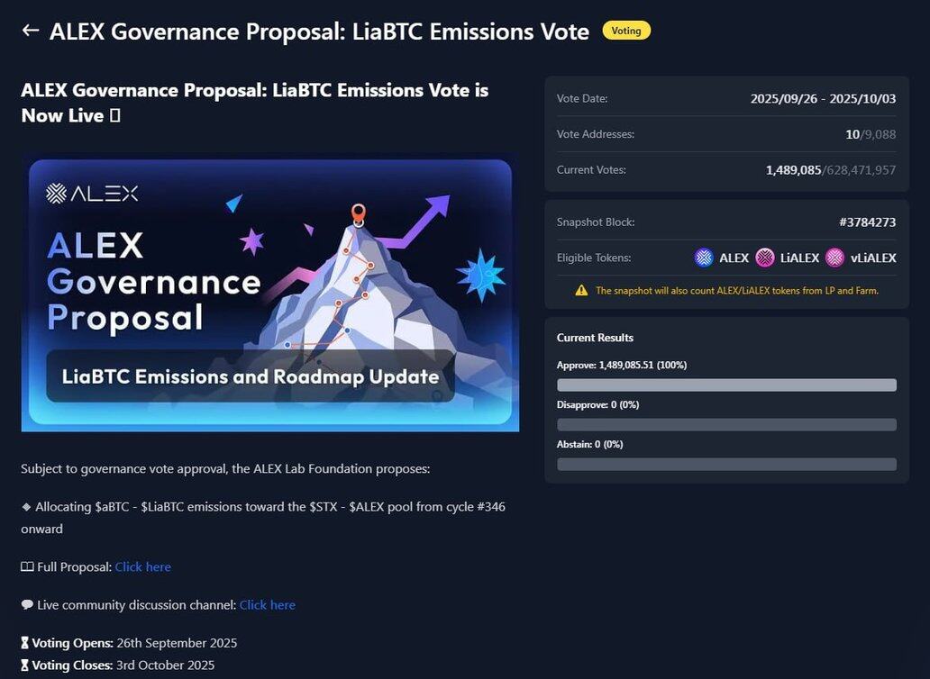
Task: Click the back arrow icon
Action: pos(31,31)
